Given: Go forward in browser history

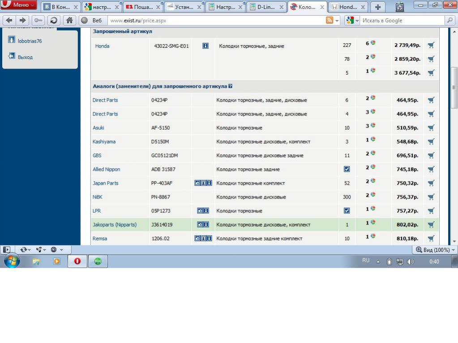Looking at the screenshot, I should point(22,21).
